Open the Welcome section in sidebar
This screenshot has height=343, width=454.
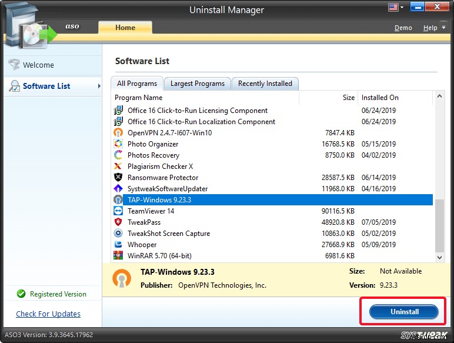(53, 65)
